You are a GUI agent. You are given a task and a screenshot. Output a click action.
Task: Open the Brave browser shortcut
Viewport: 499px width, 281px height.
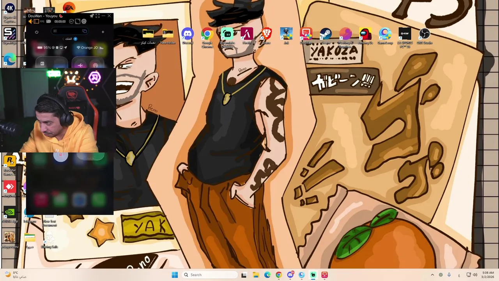click(267, 36)
